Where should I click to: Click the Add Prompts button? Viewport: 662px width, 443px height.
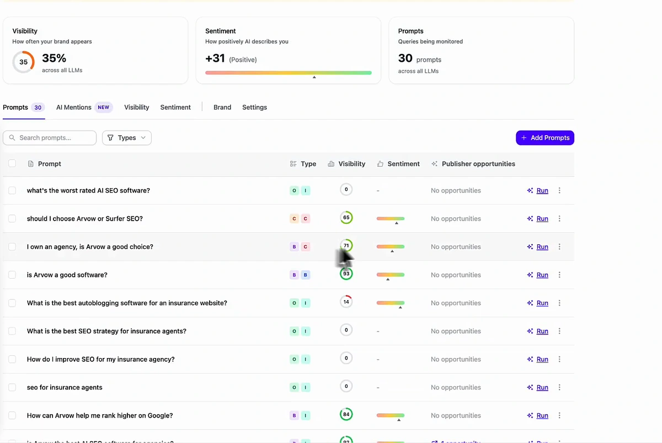545,138
